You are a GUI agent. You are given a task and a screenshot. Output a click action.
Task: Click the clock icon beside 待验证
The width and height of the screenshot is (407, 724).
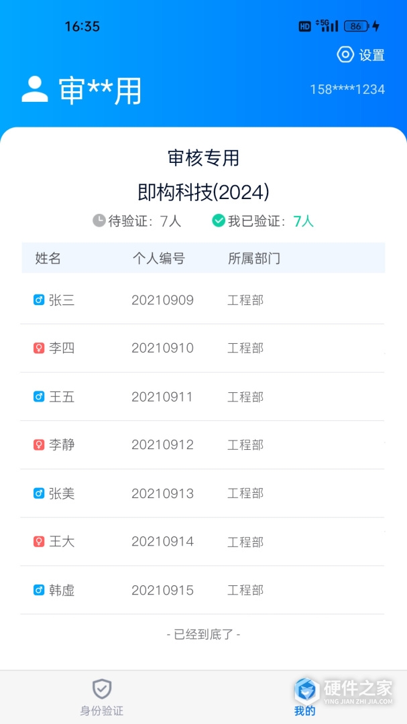(99, 221)
